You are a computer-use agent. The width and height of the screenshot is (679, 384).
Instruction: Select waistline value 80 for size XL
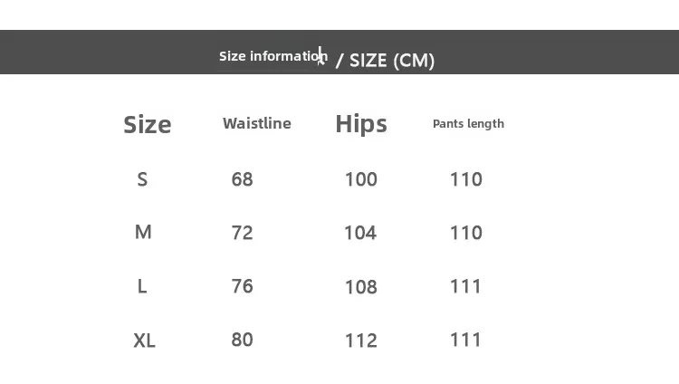click(243, 340)
